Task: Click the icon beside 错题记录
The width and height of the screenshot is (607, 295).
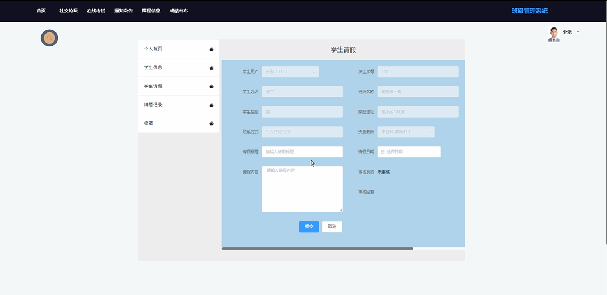Action: point(211,105)
